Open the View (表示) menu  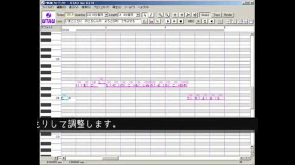coord(73,7)
